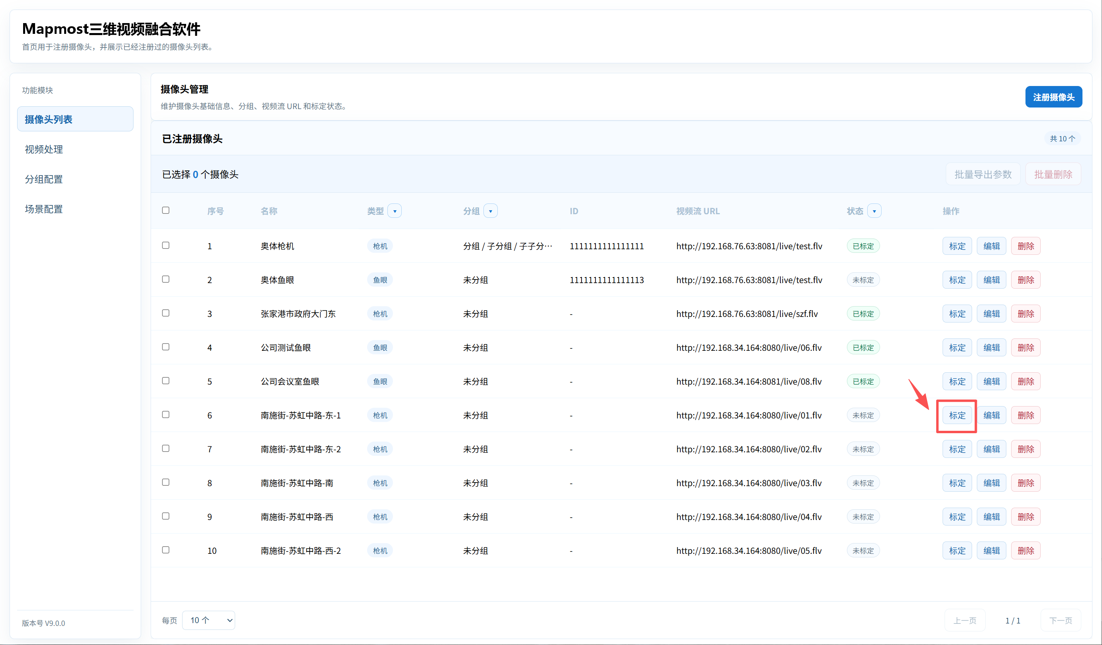The image size is (1102, 645).
Task: Select the 公司测试鱼眼 row checkbox
Action: [x=166, y=347]
